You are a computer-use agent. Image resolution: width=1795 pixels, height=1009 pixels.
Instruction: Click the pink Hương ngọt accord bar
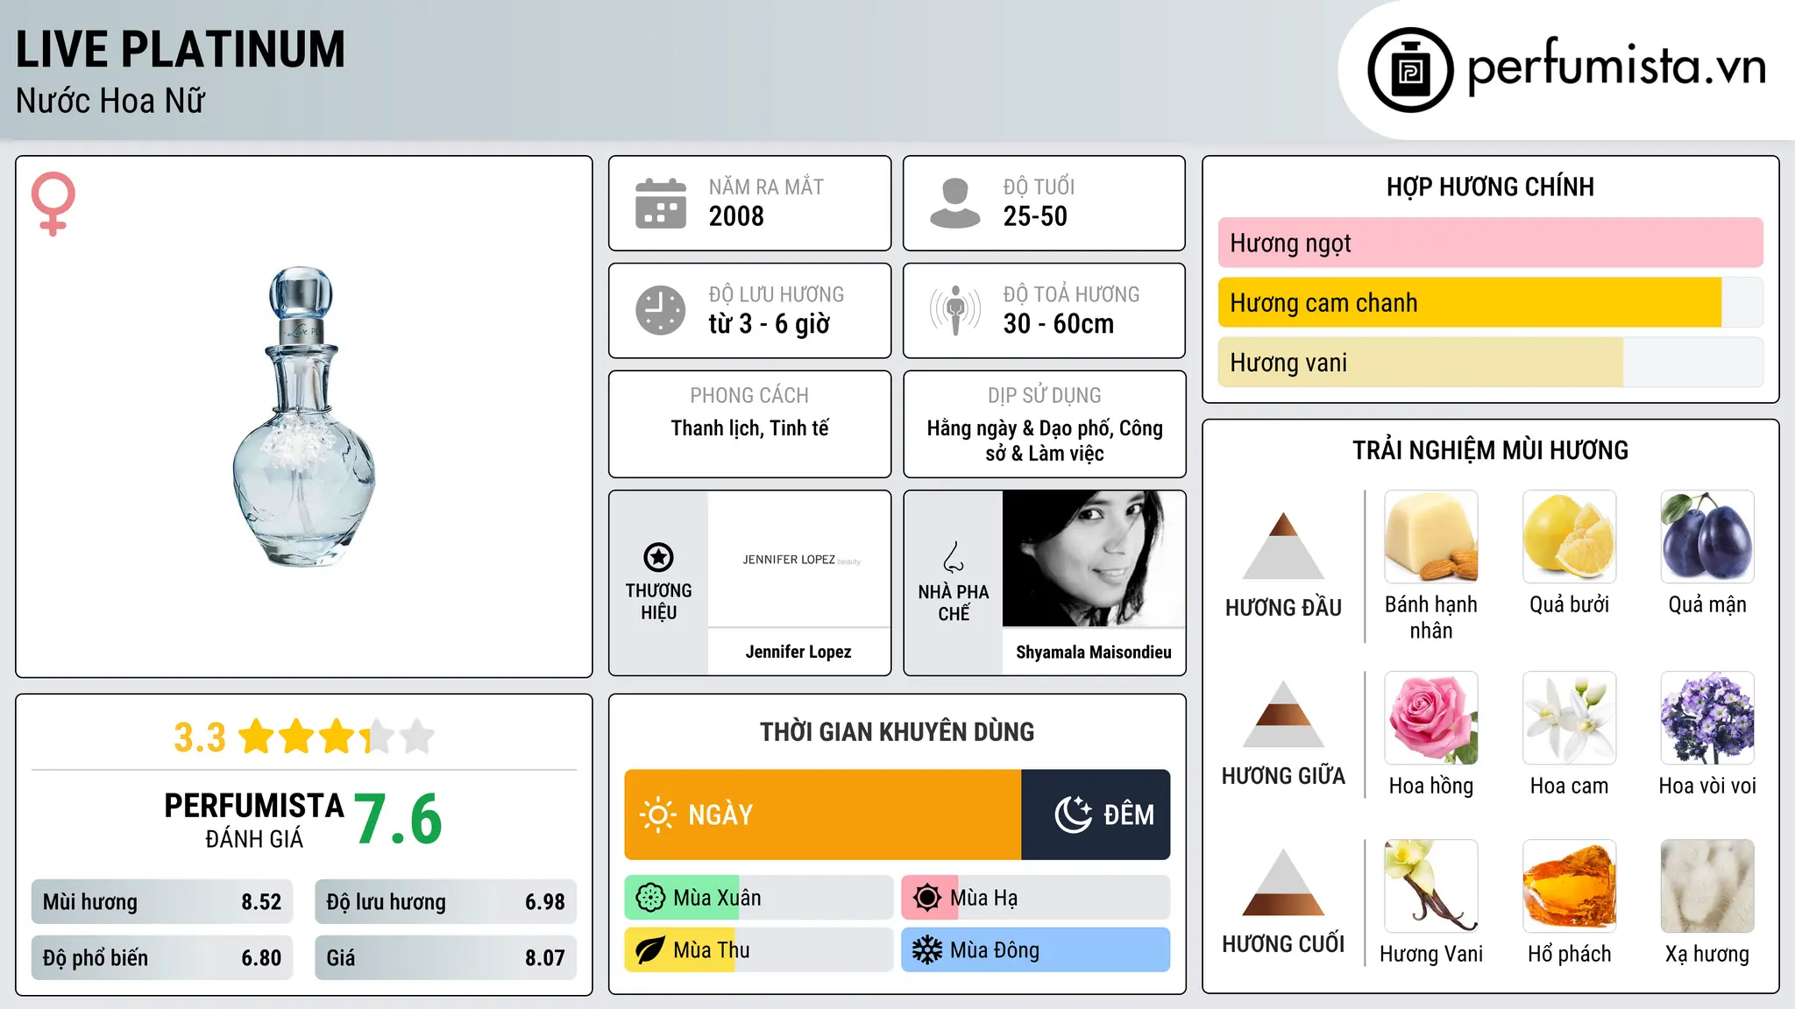click(1491, 243)
